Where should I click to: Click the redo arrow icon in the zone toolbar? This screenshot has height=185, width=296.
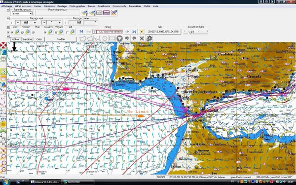coord(134,38)
